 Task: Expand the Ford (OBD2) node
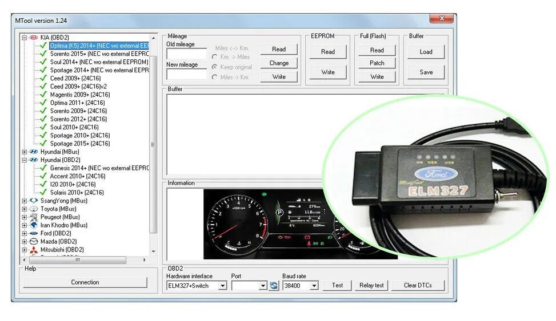tap(25, 234)
